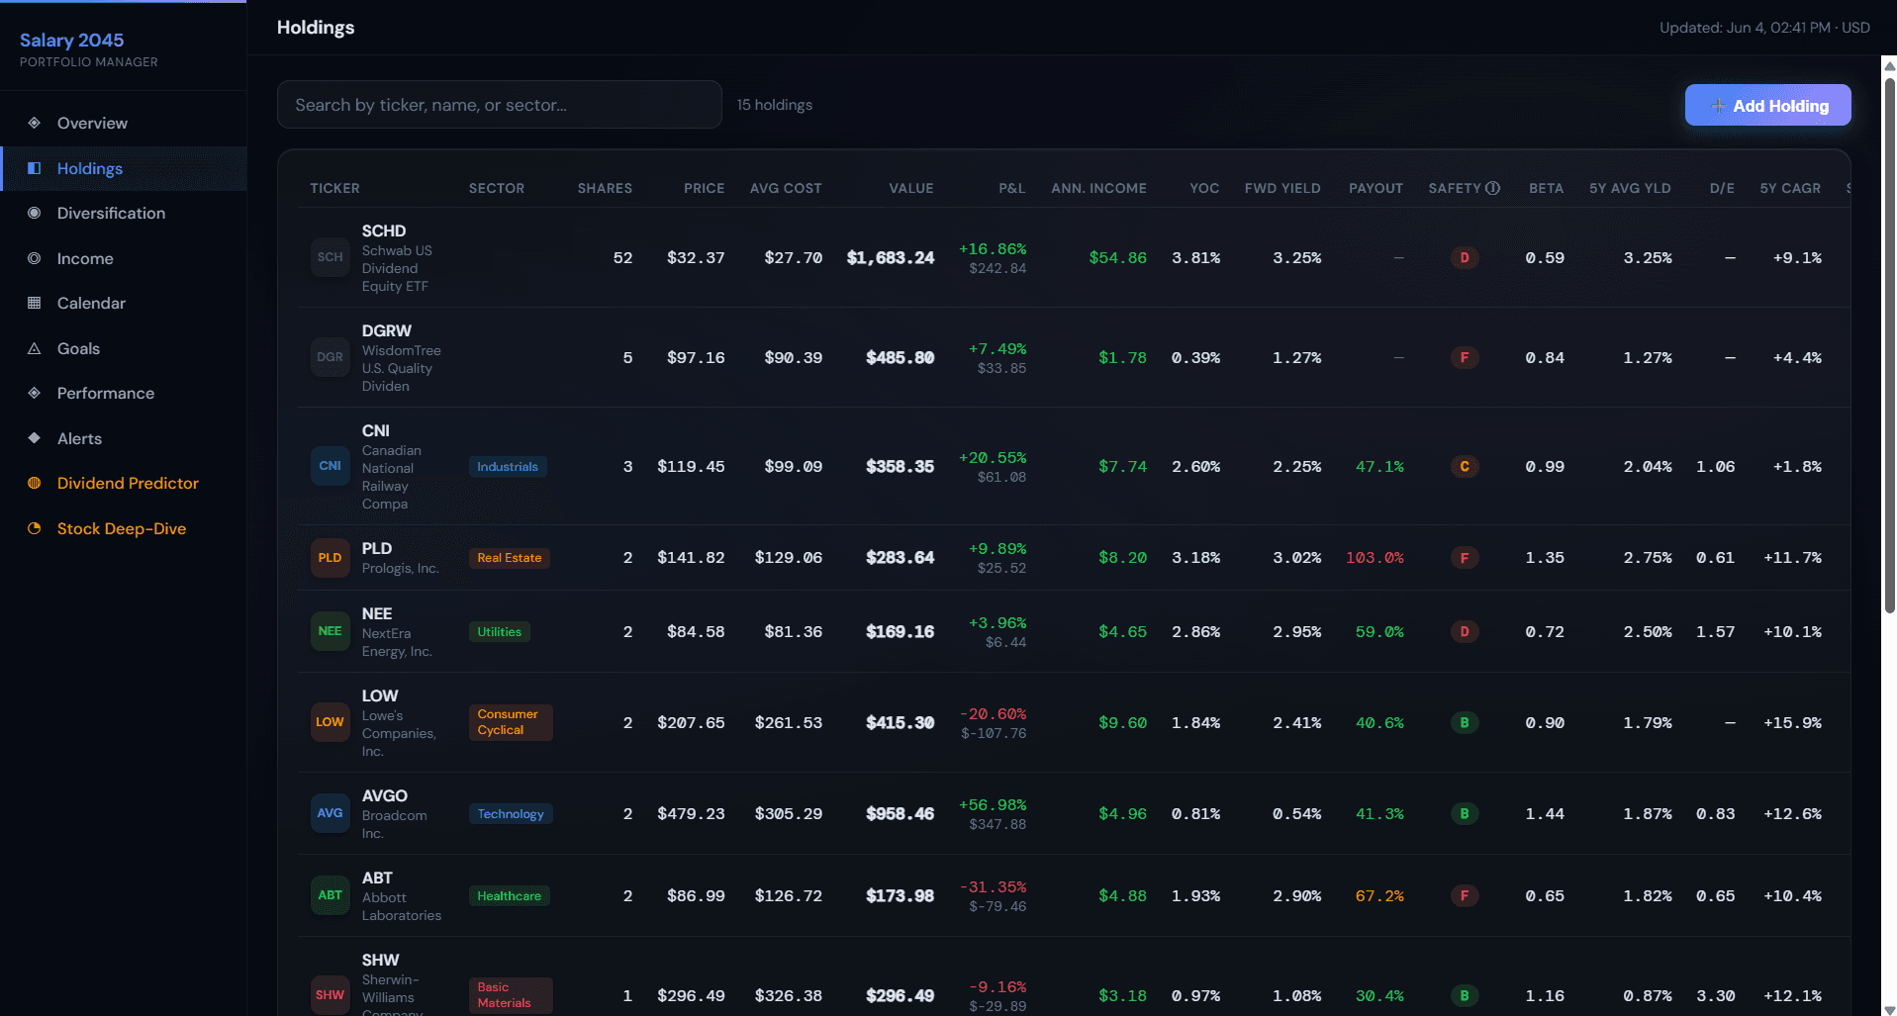This screenshot has height=1016, width=1897.
Task: Open Stock Deep-Dive link
Action: 124,528
